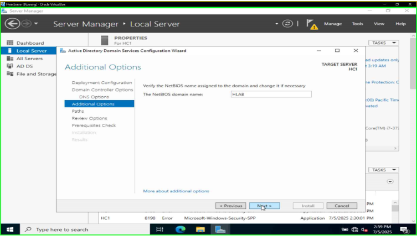Go to the Deployment Configuration wizard step

pos(101,82)
